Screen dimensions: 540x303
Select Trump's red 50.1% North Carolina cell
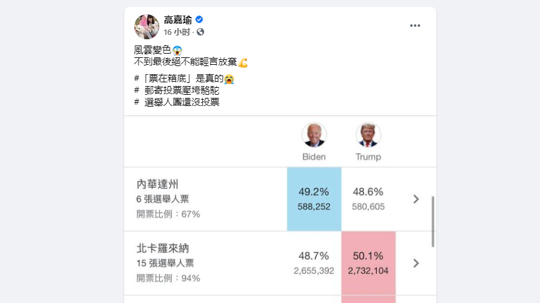click(368, 263)
